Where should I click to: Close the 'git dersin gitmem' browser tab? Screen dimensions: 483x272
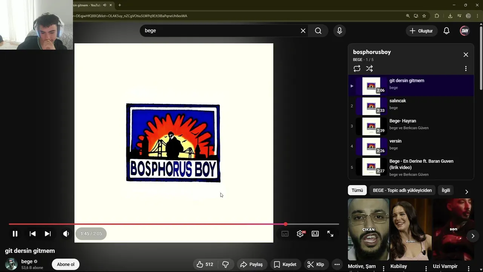[111, 5]
